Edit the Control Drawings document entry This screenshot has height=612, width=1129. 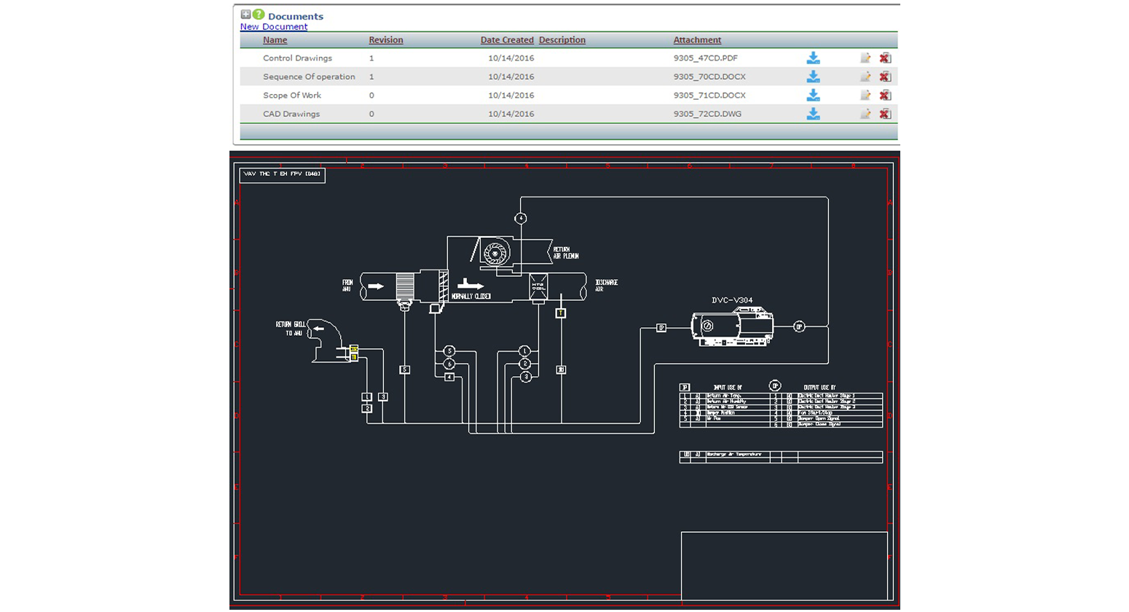[865, 58]
